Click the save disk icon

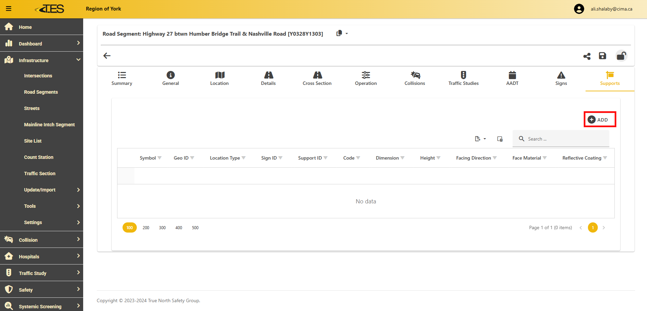(602, 56)
